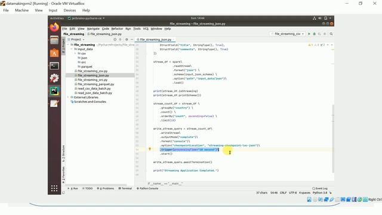Open search everywhere magnifier icon
Image resolution: width=382 pixels, height=215 pixels.
pyautogui.click(x=331, y=34)
